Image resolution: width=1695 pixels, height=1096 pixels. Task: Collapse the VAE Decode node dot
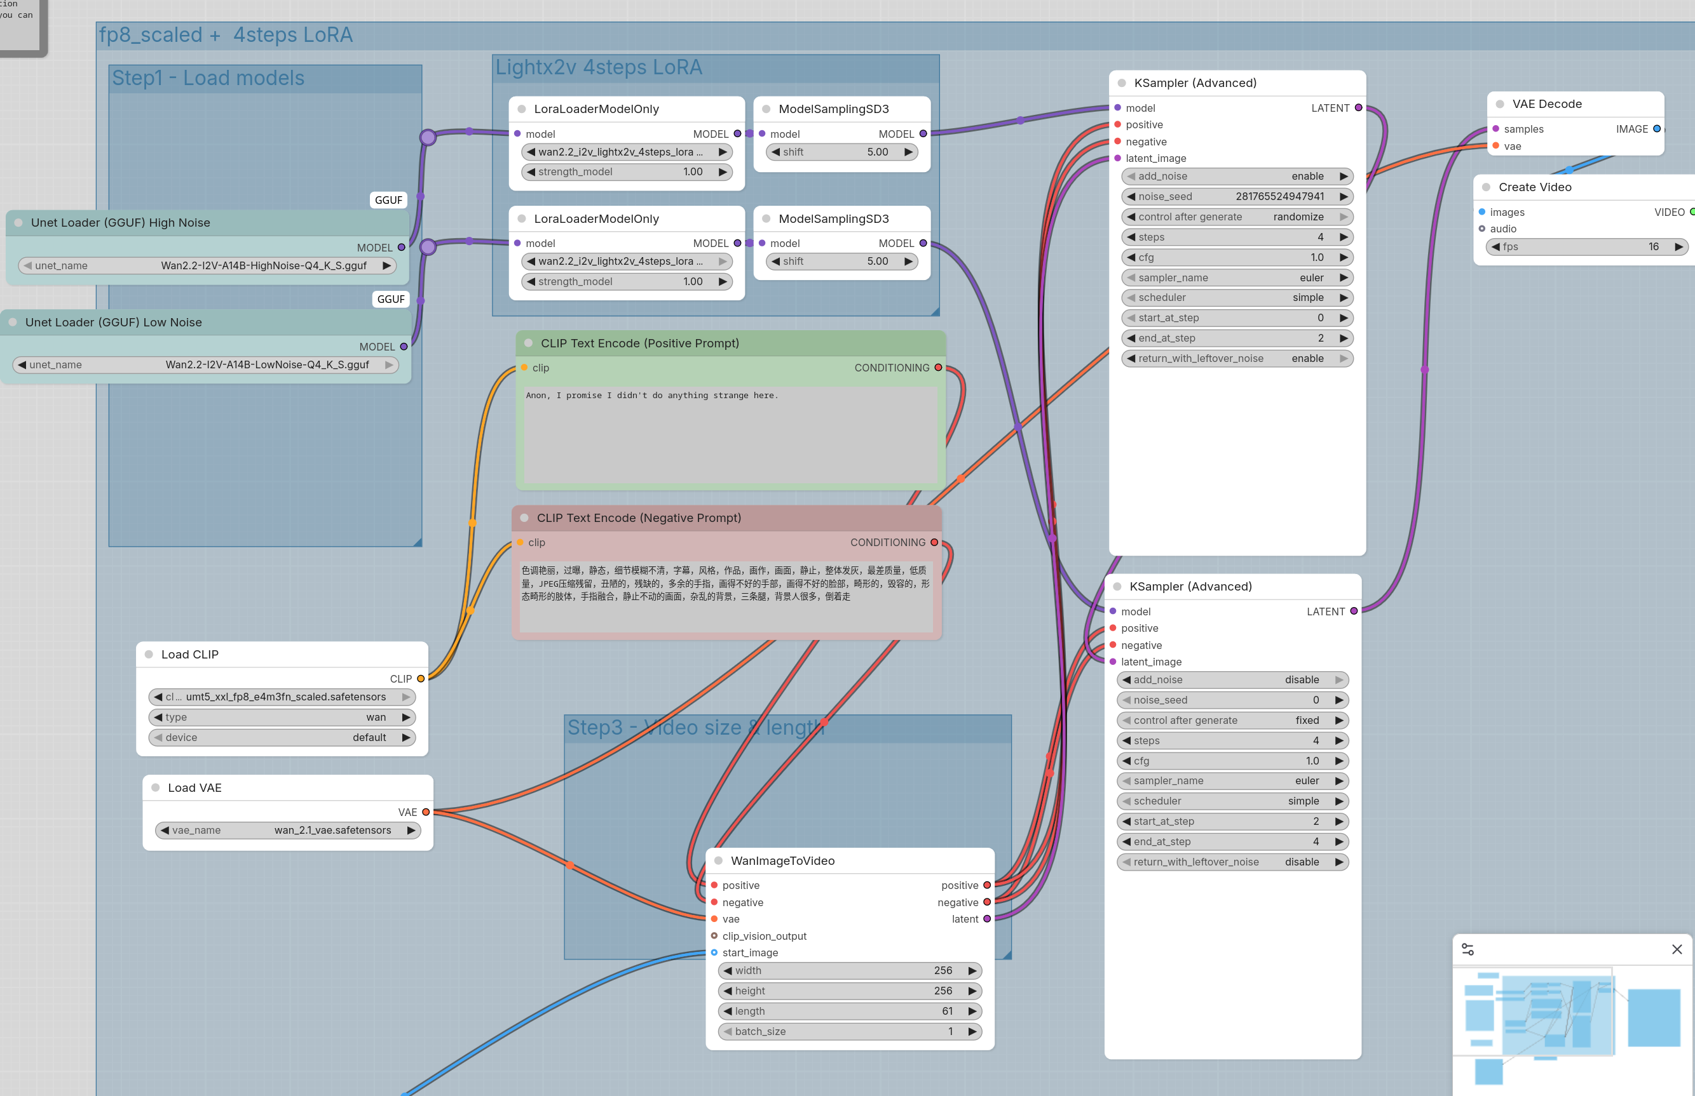[x=1500, y=104]
